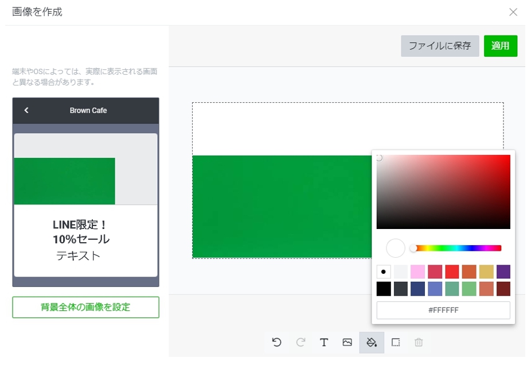The height and width of the screenshot is (365, 531).
Task: Click the rainbow hue slider
Action: point(459,248)
